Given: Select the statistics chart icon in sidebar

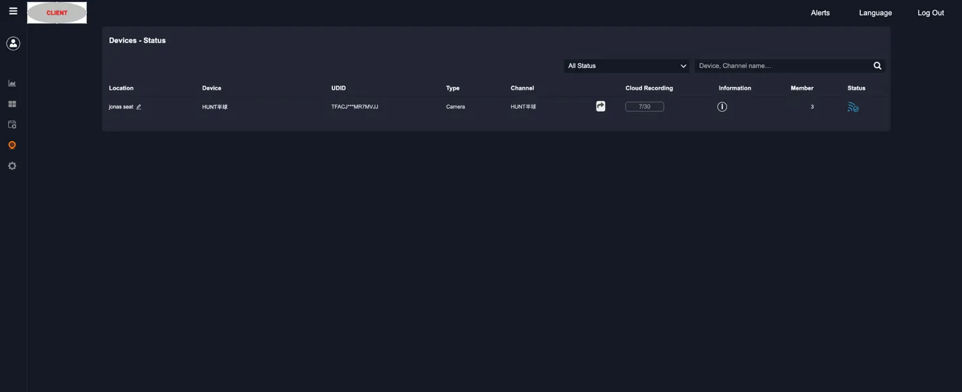Looking at the screenshot, I should (x=12, y=82).
